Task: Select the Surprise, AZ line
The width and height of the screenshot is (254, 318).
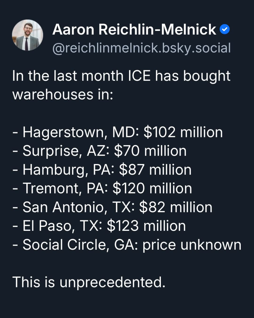Action: (99, 151)
